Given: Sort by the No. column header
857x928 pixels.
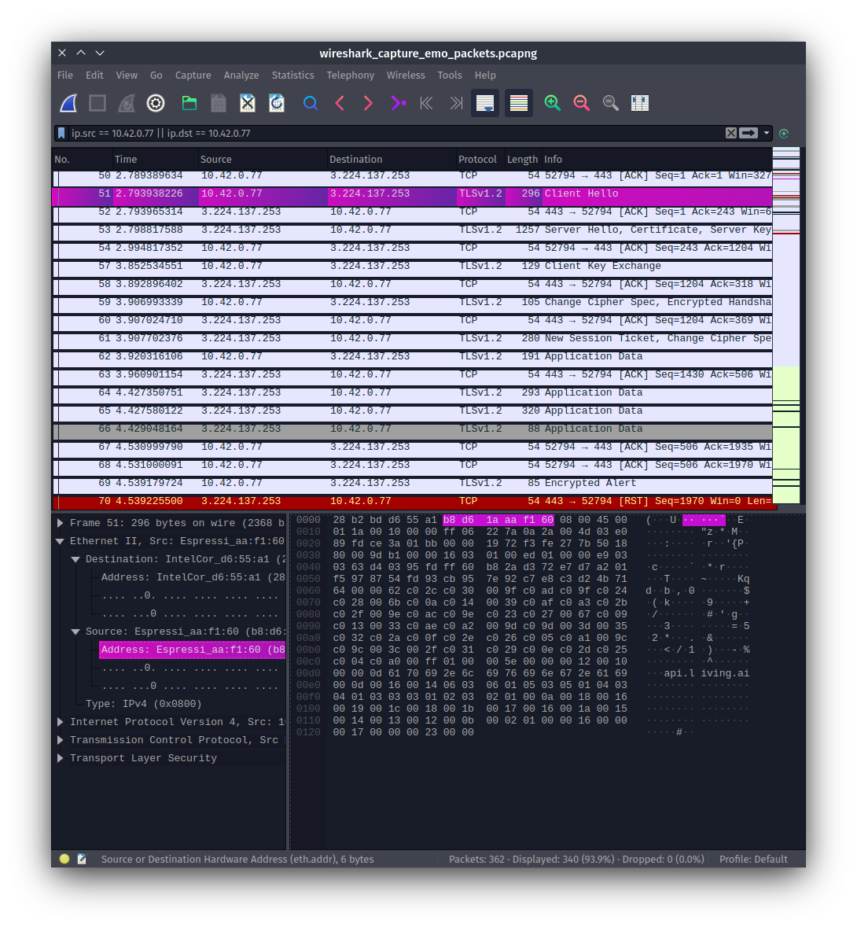Looking at the screenshot, I should coord(83,159).
